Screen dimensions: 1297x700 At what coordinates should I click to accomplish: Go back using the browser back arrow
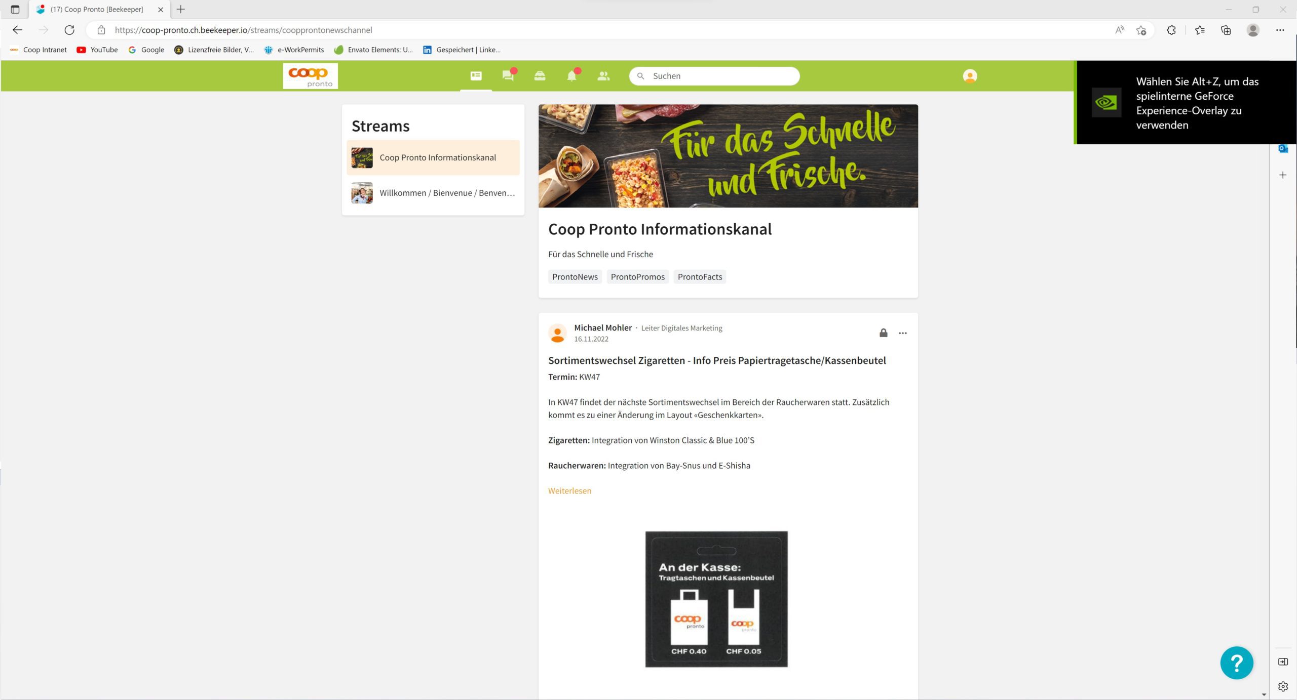click(x=17, y=30)
